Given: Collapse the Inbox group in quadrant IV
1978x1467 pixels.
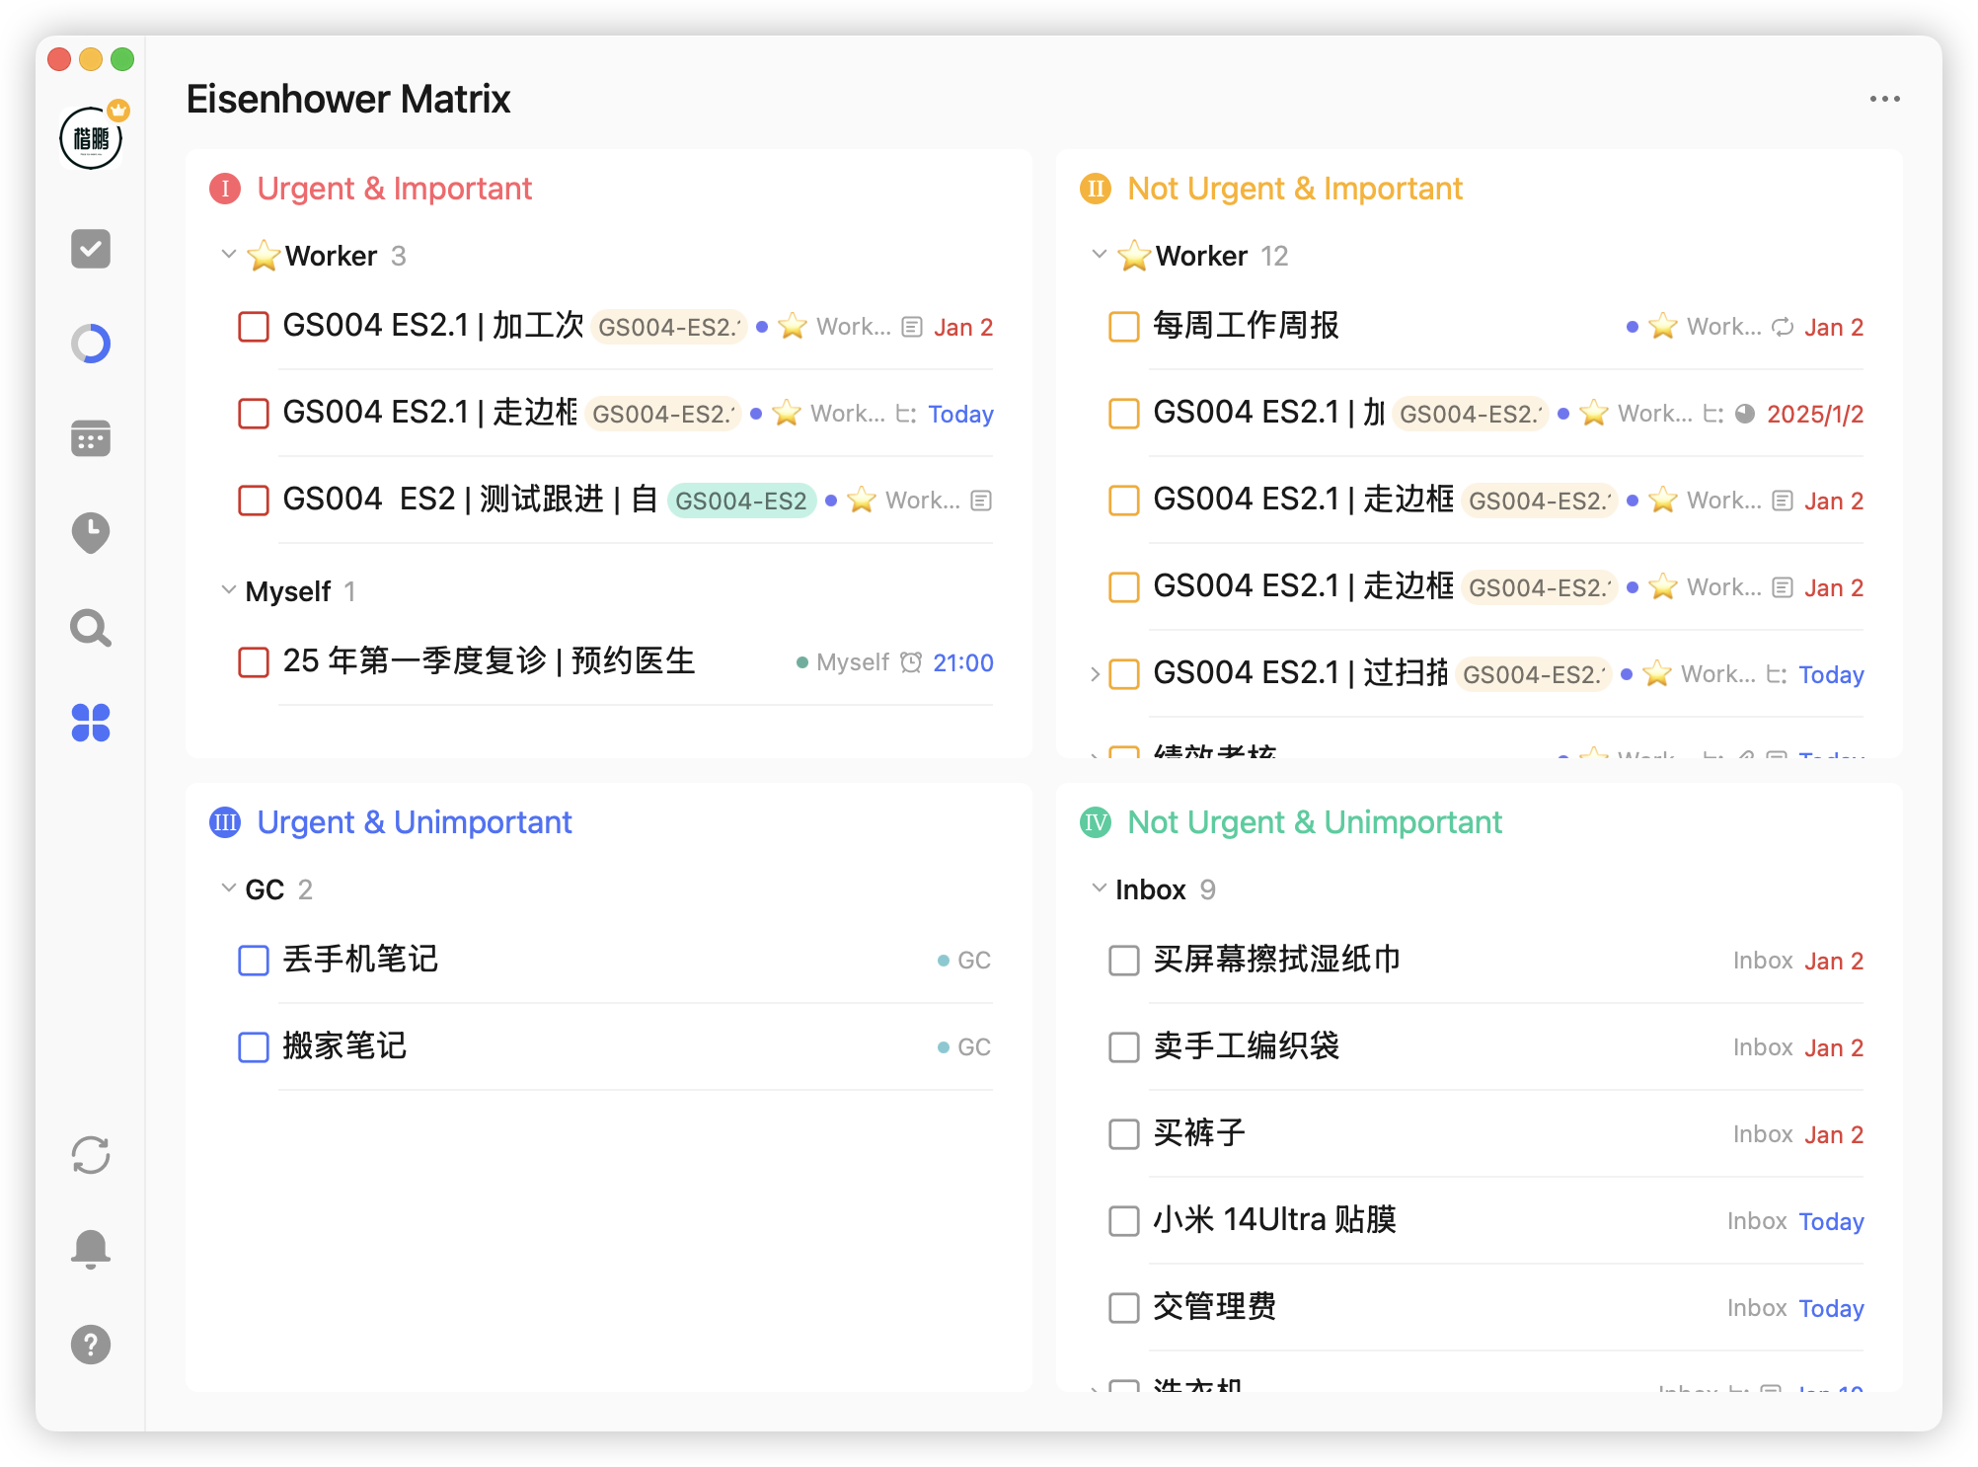Looking at the screenshot, I should click(1099, 888).
